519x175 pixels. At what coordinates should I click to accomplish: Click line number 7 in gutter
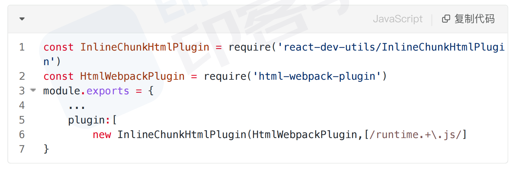(22, 149)
